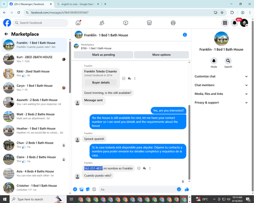The image size is (254, 203).
Task: Open Asia - 4 Beds 4 Baths House chat
Action: pyautogui.click(x=35, y=174)
